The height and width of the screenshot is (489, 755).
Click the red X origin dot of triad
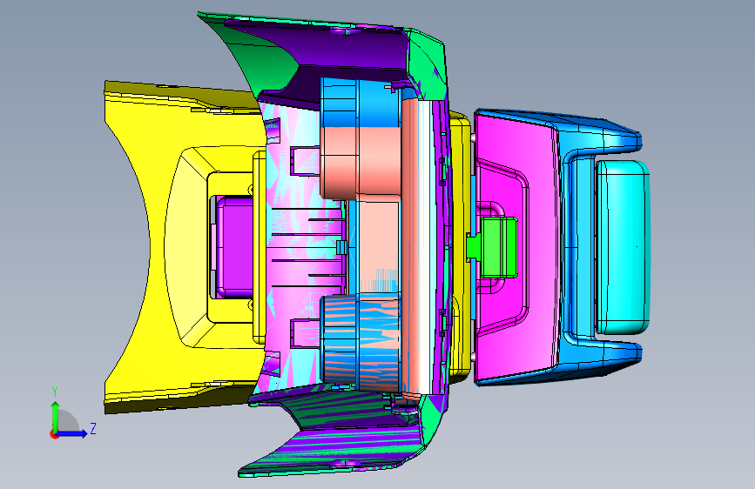(x=53, y=434)
